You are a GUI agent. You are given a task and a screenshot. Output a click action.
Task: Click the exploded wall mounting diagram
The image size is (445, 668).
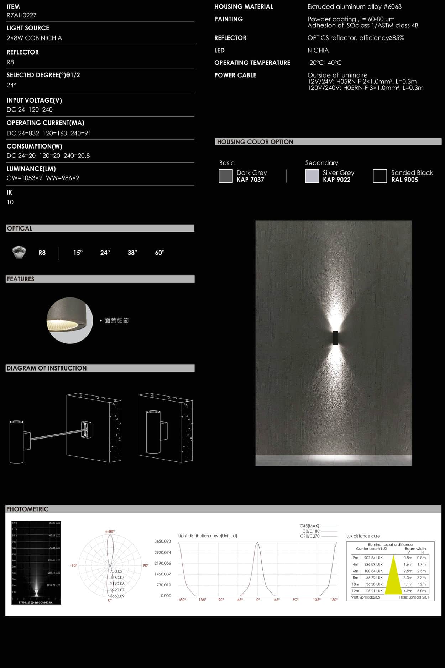click(65, 428)
